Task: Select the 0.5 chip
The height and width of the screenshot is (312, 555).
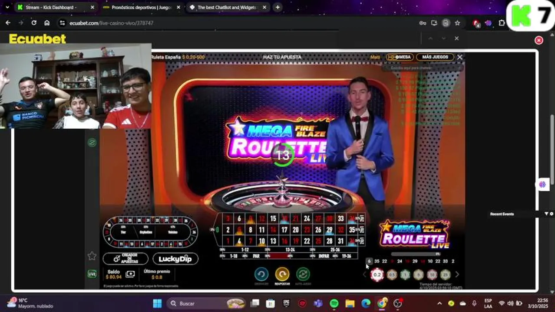Action: [x=392, y=275]
